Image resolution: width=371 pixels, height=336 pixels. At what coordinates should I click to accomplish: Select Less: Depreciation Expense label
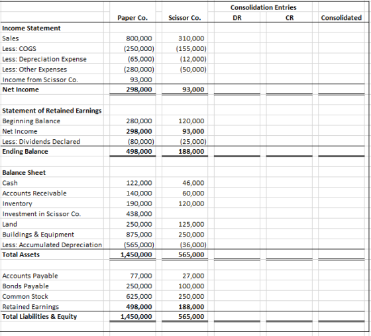coord(44,59)
